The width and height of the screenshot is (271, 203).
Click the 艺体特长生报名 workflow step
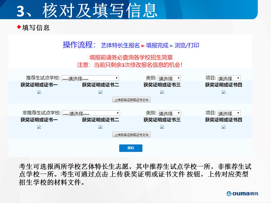click(121, 45)
